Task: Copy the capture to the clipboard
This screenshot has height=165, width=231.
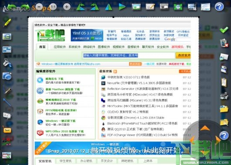Action: (224, 82)
